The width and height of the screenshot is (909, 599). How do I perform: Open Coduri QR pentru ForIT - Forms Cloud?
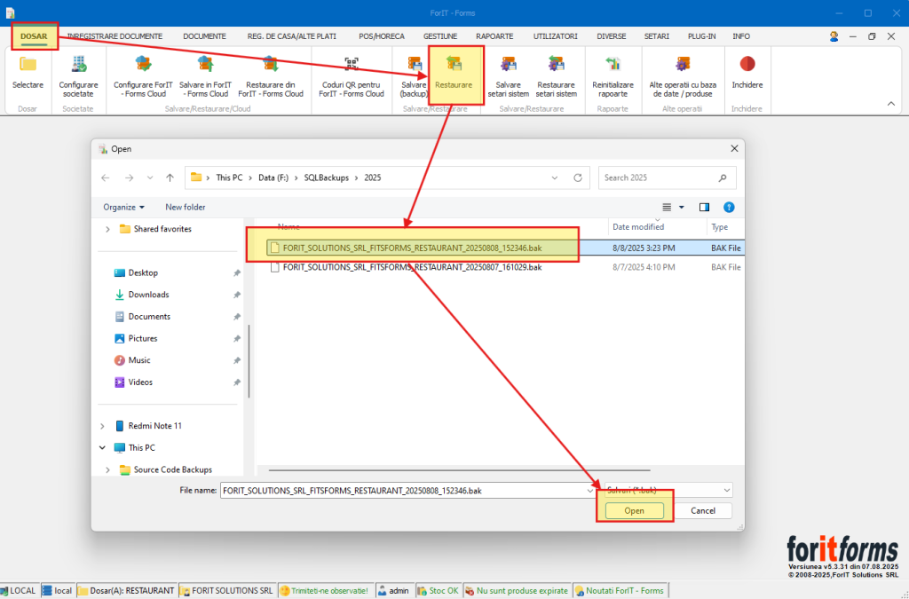(x=352, y=76)
